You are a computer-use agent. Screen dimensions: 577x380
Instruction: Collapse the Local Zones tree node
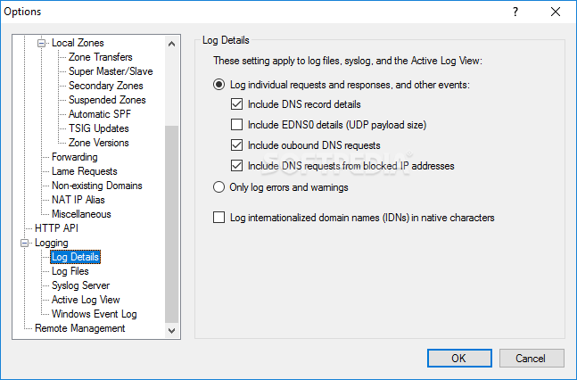[x=42, y=43]
